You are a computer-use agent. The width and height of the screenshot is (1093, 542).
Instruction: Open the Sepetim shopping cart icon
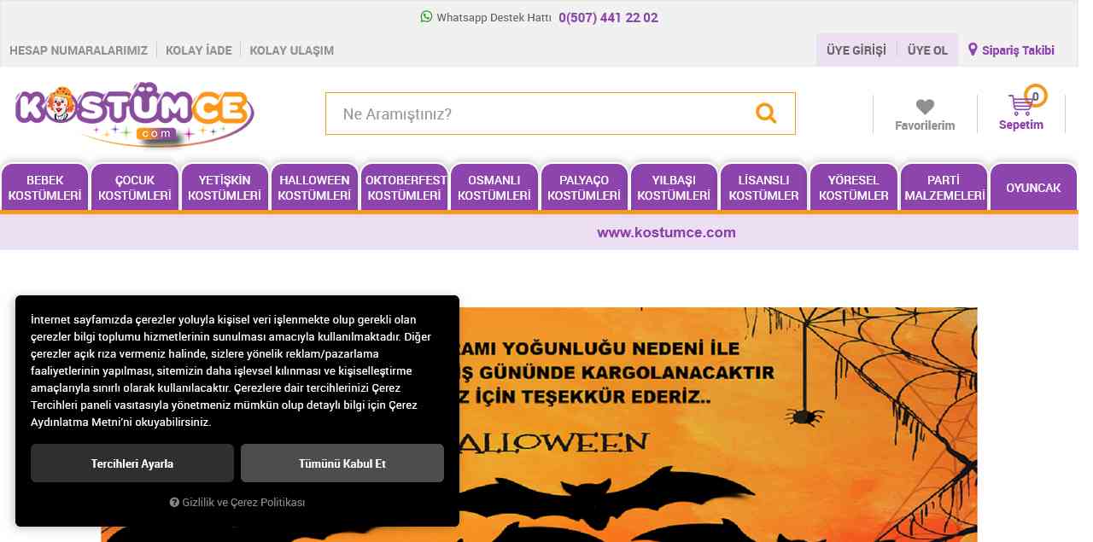pos(1020,105)
